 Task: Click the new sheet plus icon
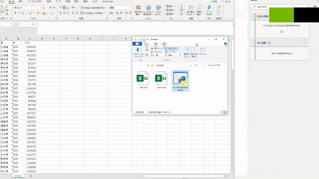click(x=31, y=176)
